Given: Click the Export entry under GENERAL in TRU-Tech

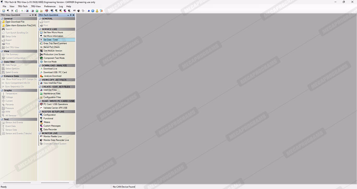Looking at the screenshot, I should click(x=47, y=22).
